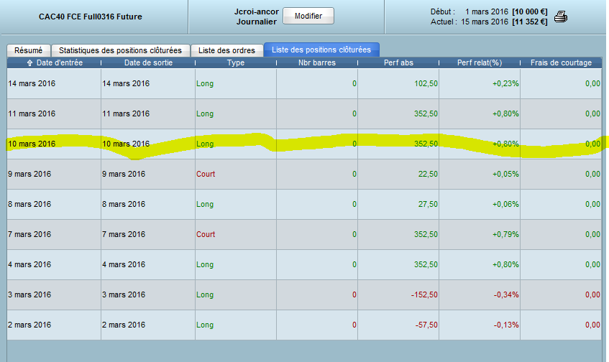Click the Frais de courtage column header

coord(561,63)
